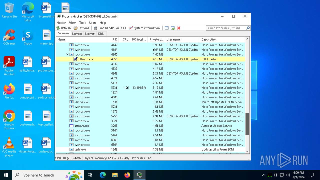Screen dimensions: 320x180
Task: Click the volume tray icon
Action: pos(288,175)
